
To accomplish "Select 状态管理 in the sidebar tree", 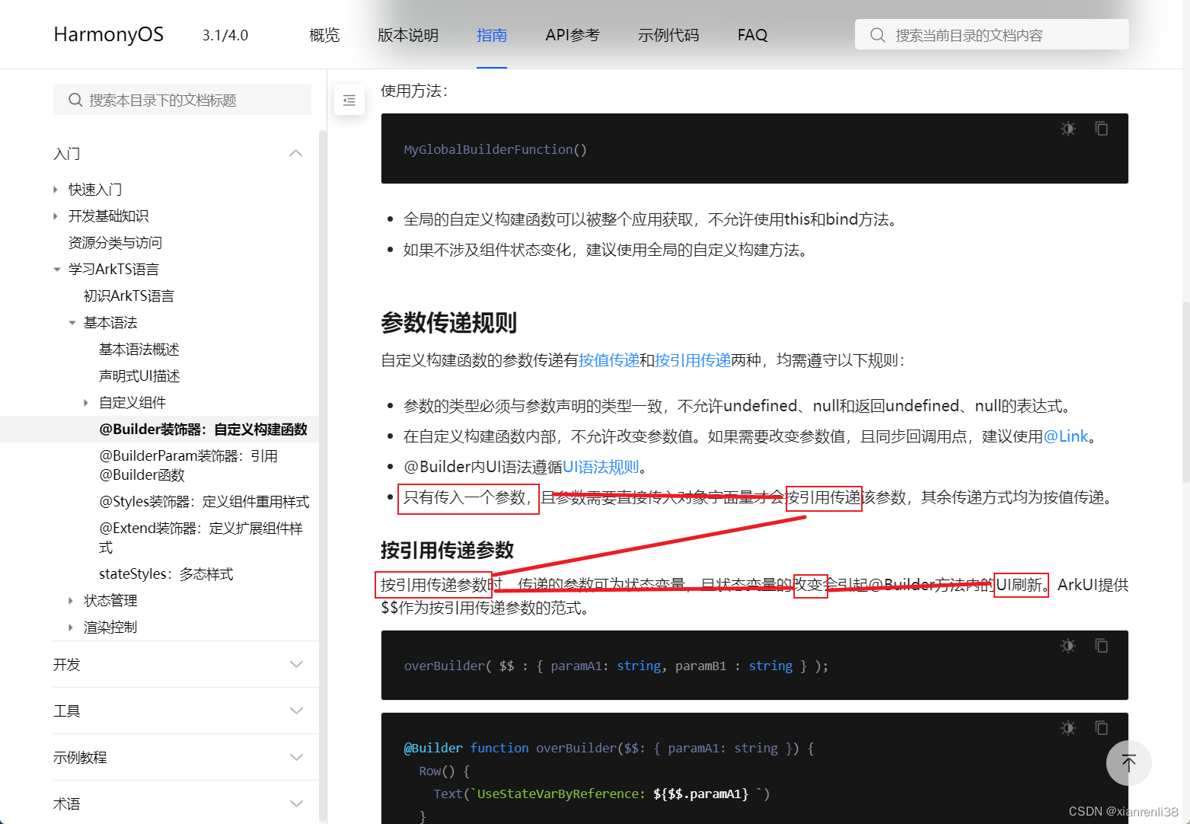I will [110, 600].
